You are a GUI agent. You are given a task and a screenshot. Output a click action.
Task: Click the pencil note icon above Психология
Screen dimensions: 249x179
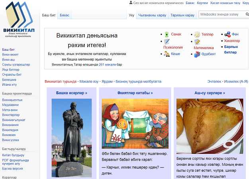pos(167,41)
